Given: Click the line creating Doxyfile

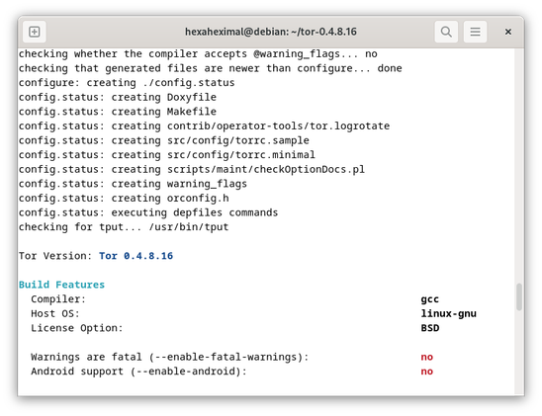Looking at the screenshot, I should (118, 97).
